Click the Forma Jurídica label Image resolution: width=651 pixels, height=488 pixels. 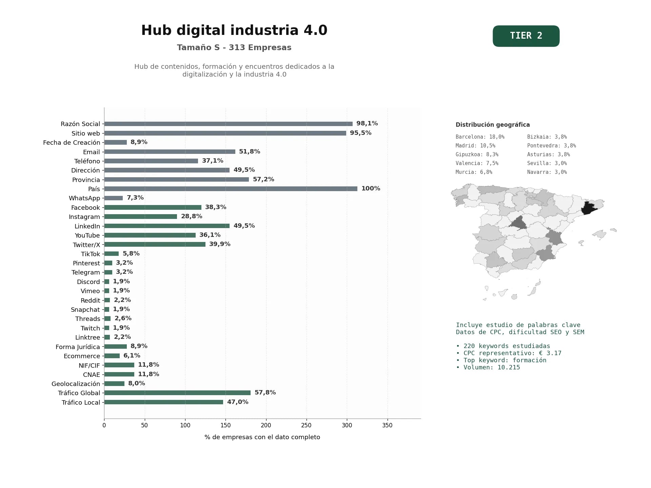78,347
